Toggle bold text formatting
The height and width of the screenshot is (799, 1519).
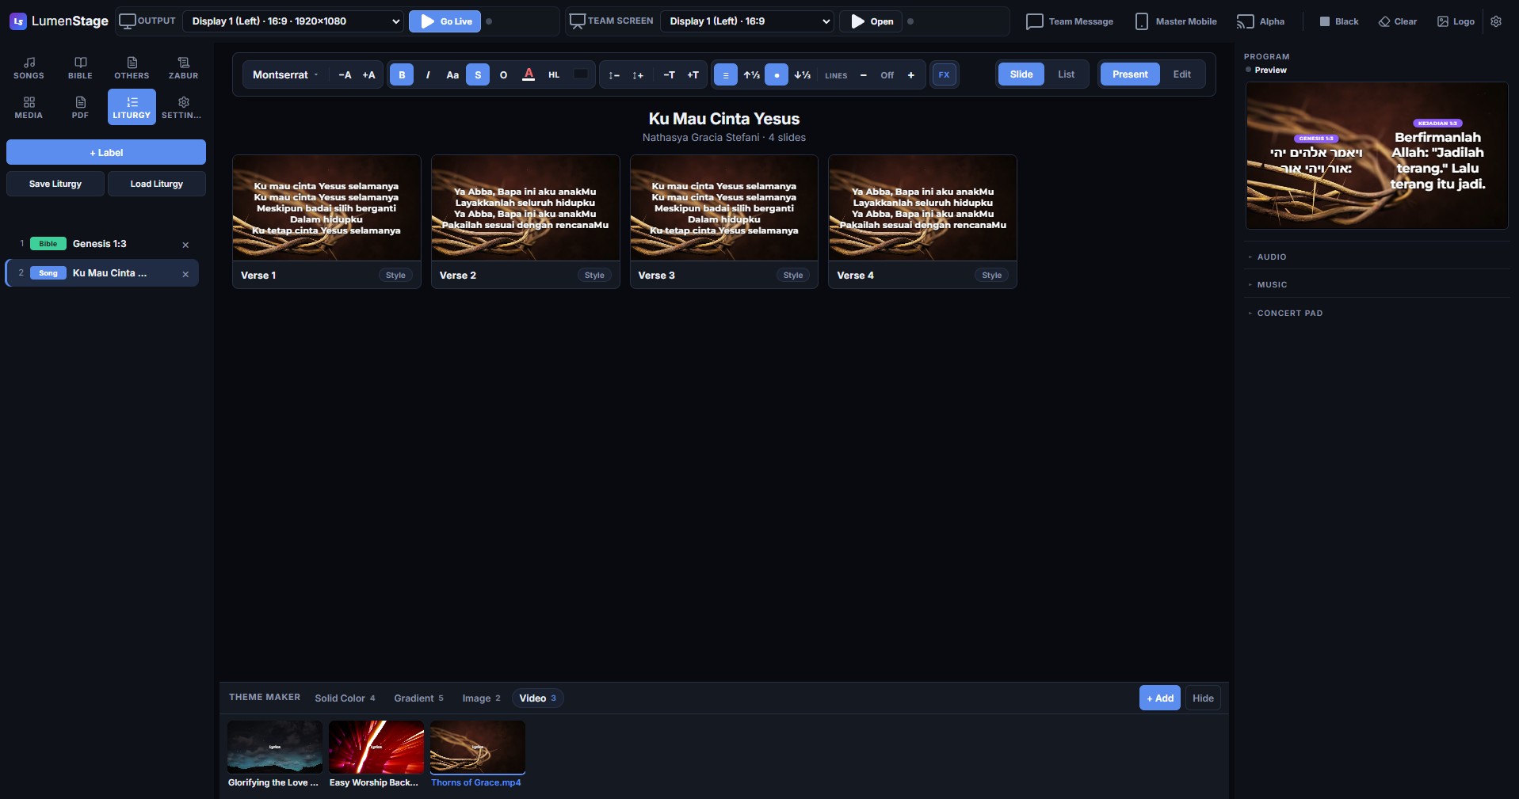click(402, 75)
